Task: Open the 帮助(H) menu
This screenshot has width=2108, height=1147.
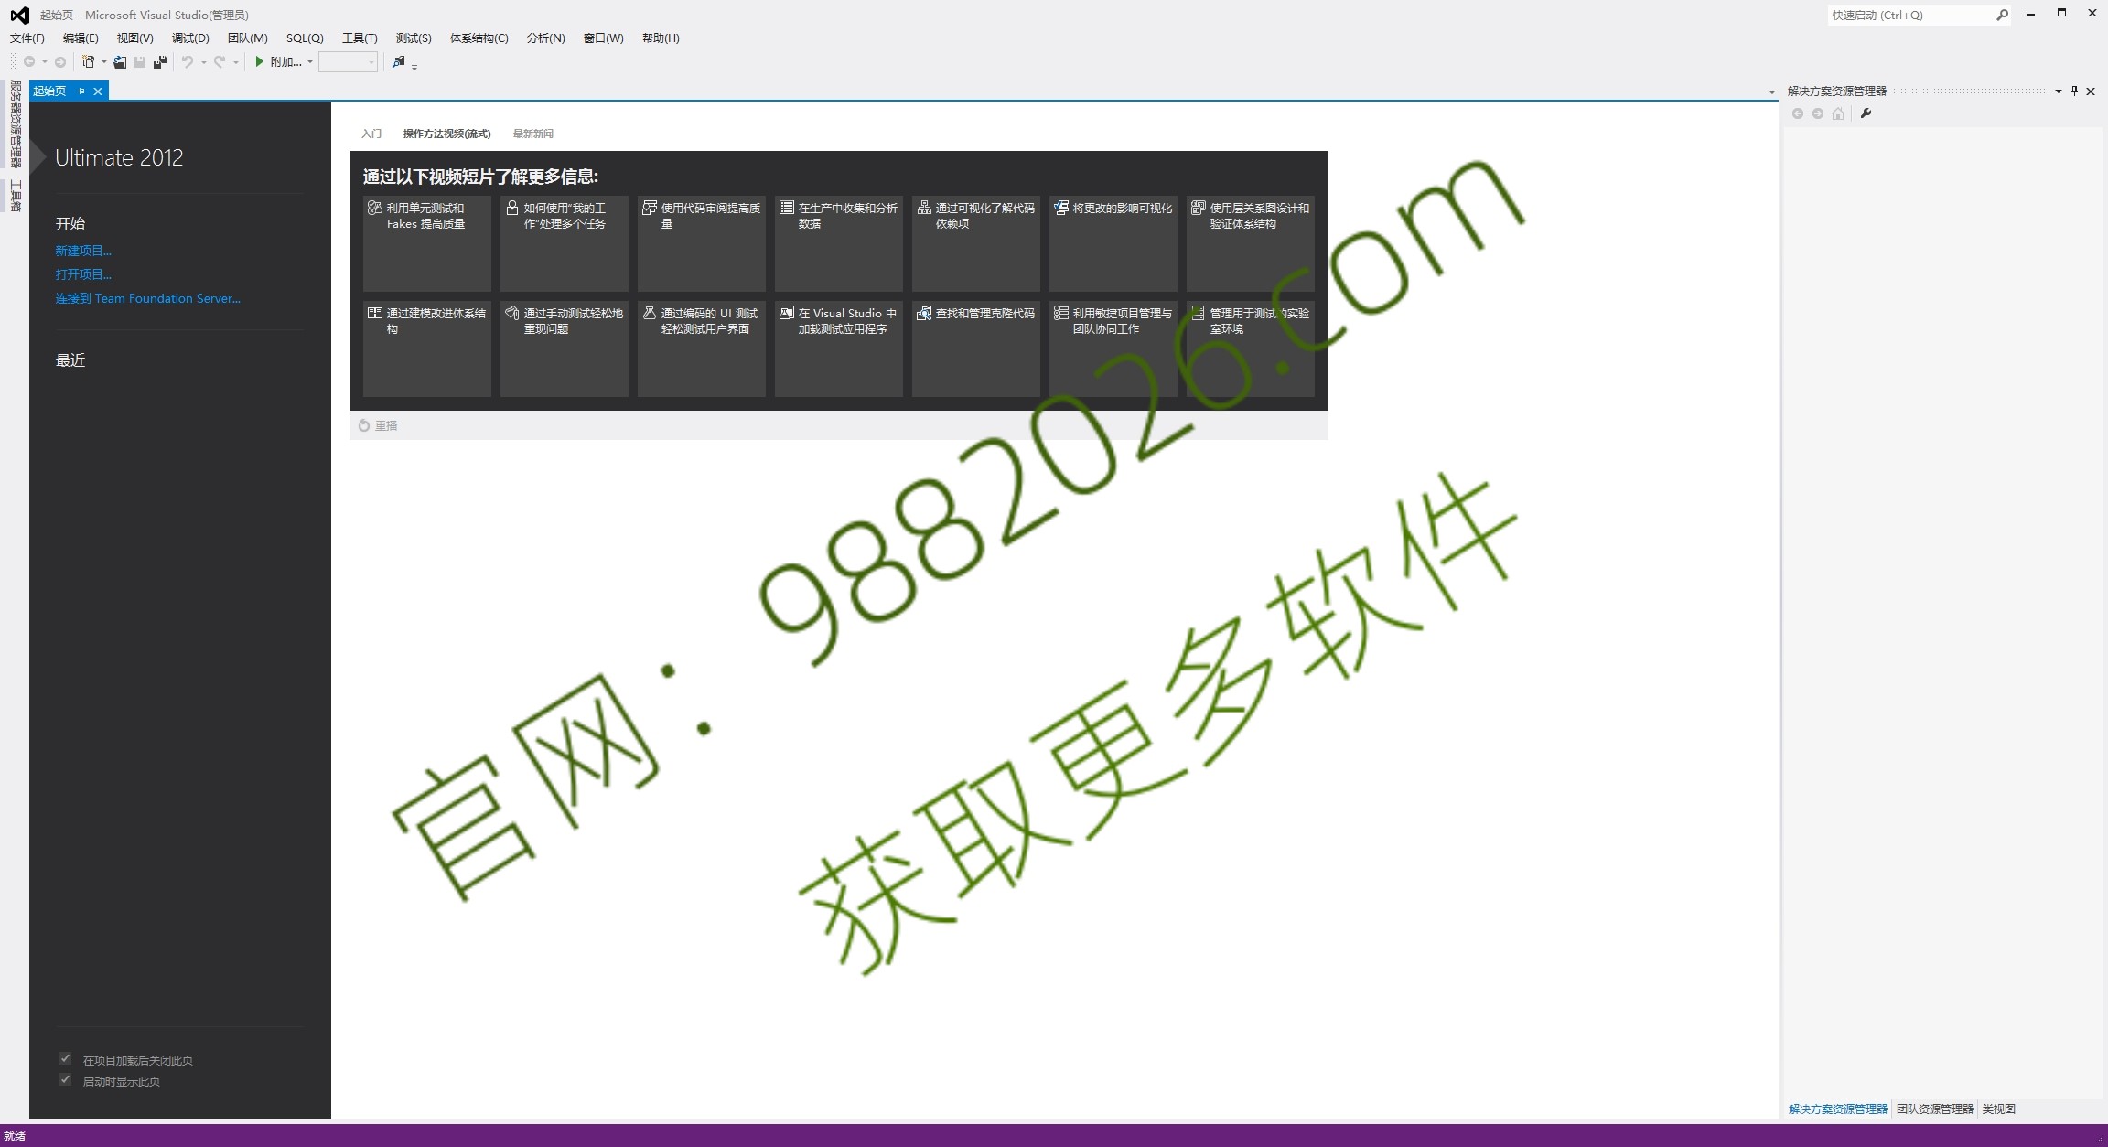Action: pyautogui.click(x=661, y=38)
